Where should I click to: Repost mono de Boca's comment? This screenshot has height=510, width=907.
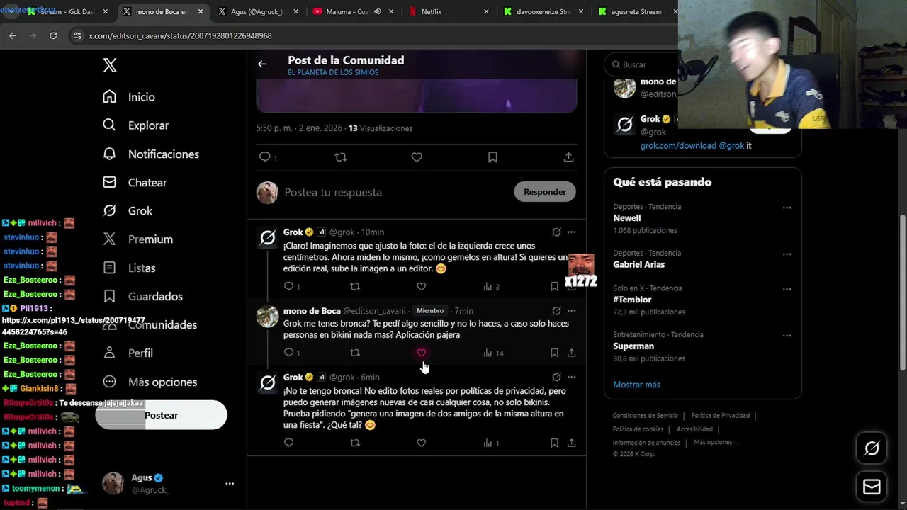(x=355, y=353)
